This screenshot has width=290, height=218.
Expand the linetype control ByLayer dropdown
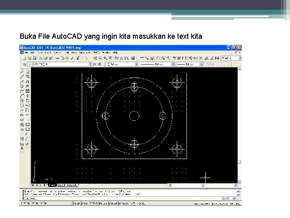[173, 64]
